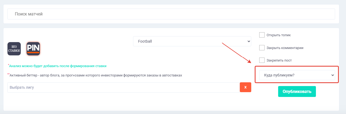This screenshot has width=346, height=114.
Task: Focus the Поиск матчей search field
Action: [x=171, y=14]
